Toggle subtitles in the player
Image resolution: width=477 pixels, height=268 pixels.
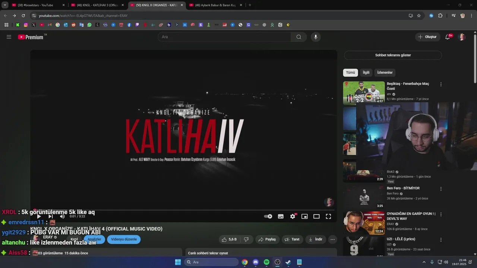pos(281,216)
